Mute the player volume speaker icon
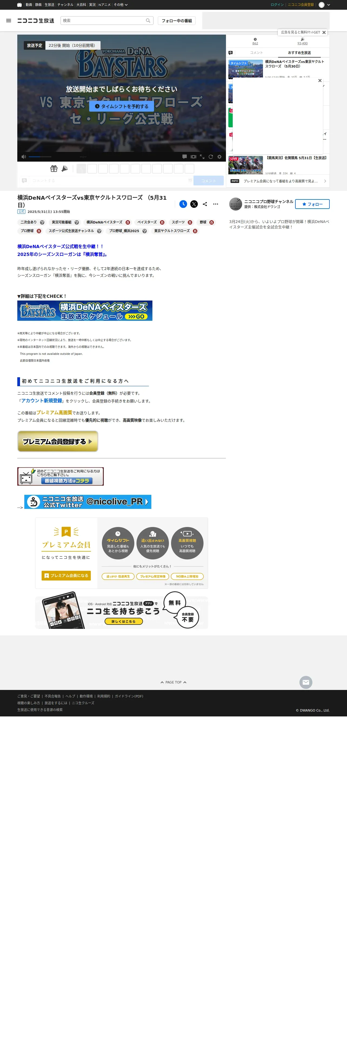Screen dimensions: 347x1041 coord(24,157)
